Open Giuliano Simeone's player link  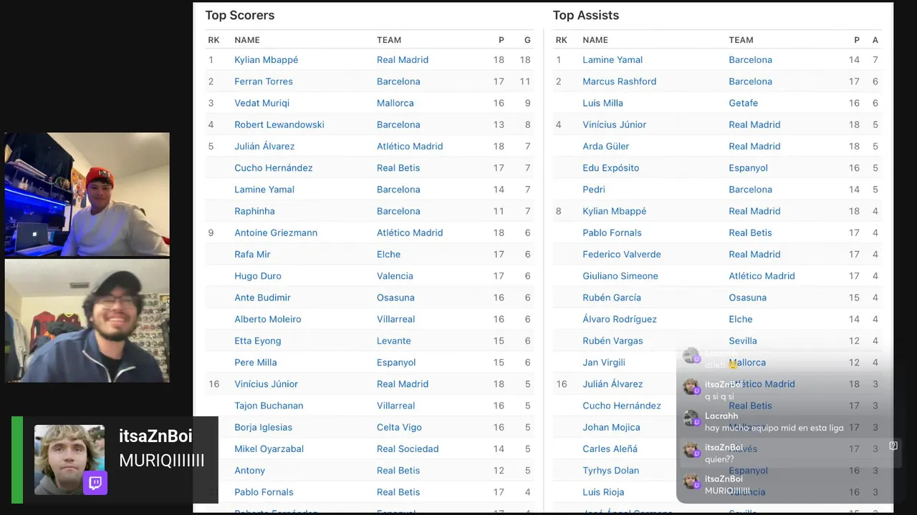(620, 276)
